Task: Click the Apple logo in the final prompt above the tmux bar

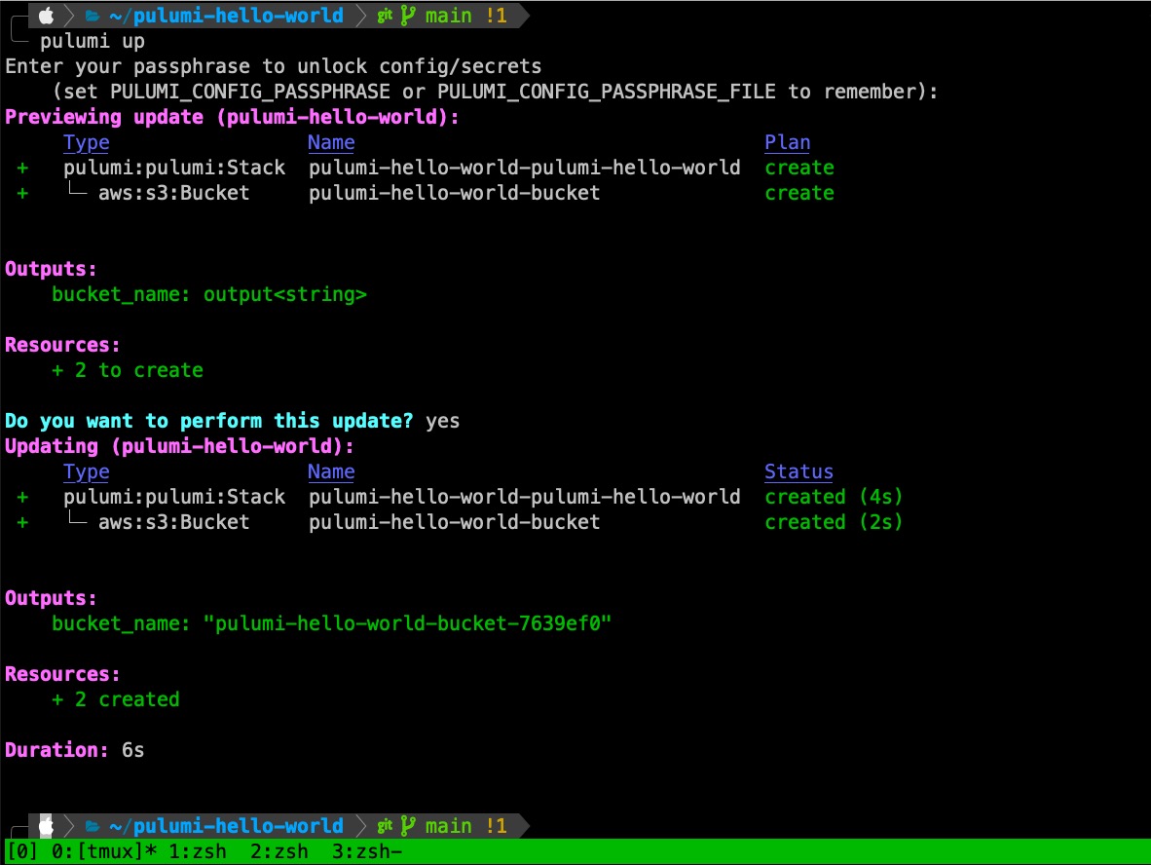Action: 46,826
